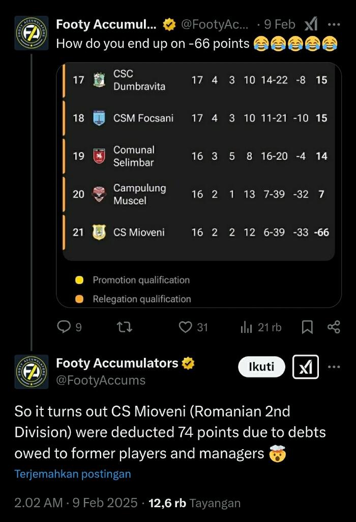Expand more options on the second post
This screenshot has height=522, width=356.
[334, 367]
